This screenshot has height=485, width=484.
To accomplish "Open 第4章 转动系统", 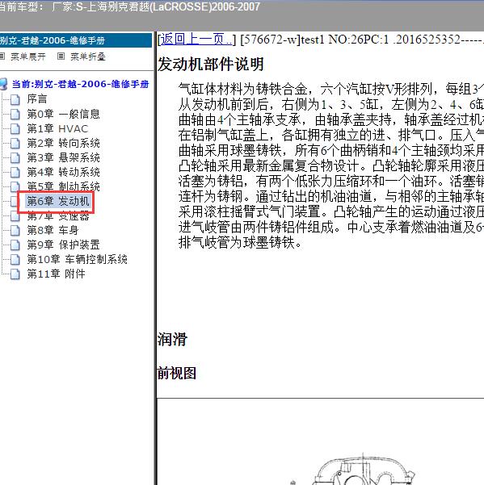I will click(63, 172).
